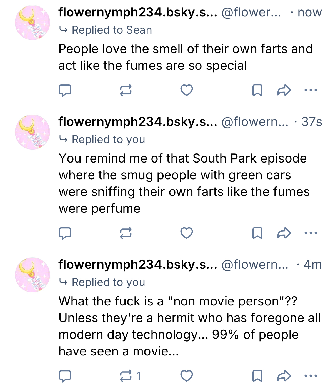This screenshot has width=335, height=388.
Task: Open the "Replied to Sean" link
Action: 112,30
